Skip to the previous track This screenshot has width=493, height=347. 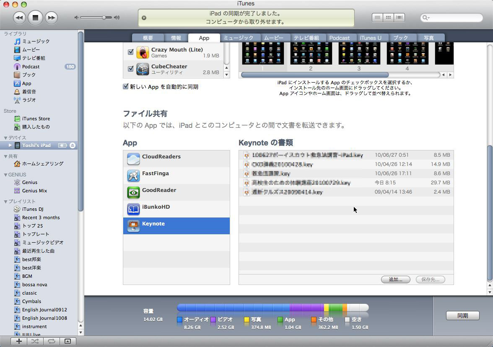[x=19, y=18]
